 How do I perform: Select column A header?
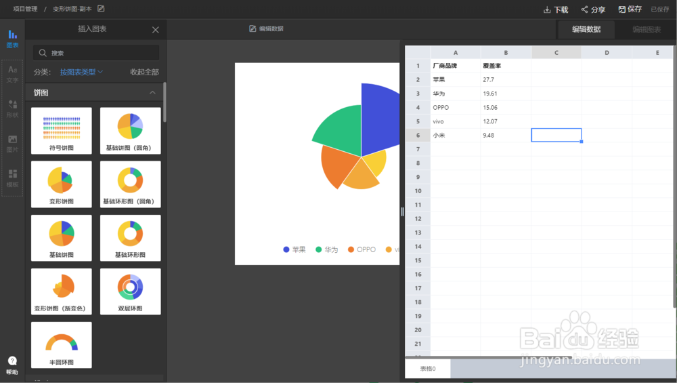456,52
